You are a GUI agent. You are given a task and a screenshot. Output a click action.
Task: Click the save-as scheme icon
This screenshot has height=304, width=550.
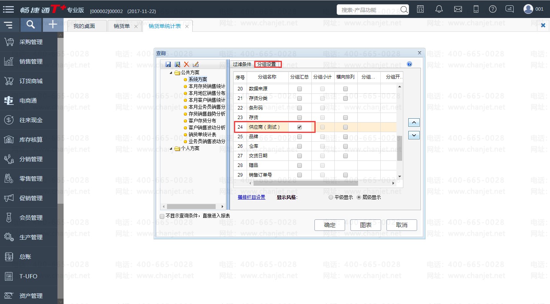coord(177,64)
